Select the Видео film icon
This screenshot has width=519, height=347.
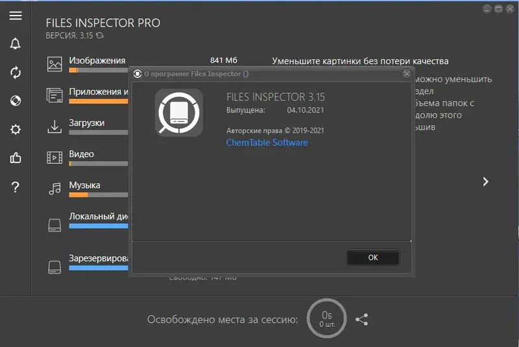tap(54, 157)
